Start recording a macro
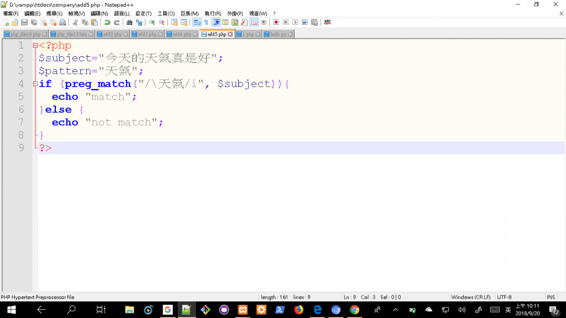This screenshot has height=318, width=566. [276, 22]
